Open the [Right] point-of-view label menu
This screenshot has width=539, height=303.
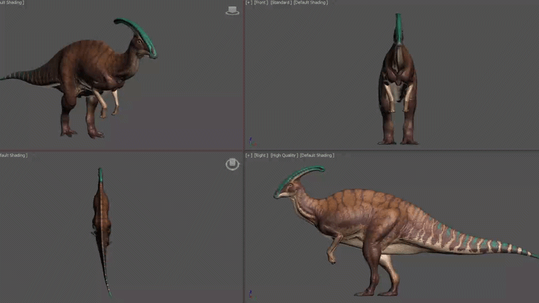click(x=261, y=156)
